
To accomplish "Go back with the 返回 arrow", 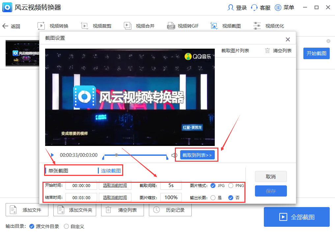I will [x=11, y=26].
